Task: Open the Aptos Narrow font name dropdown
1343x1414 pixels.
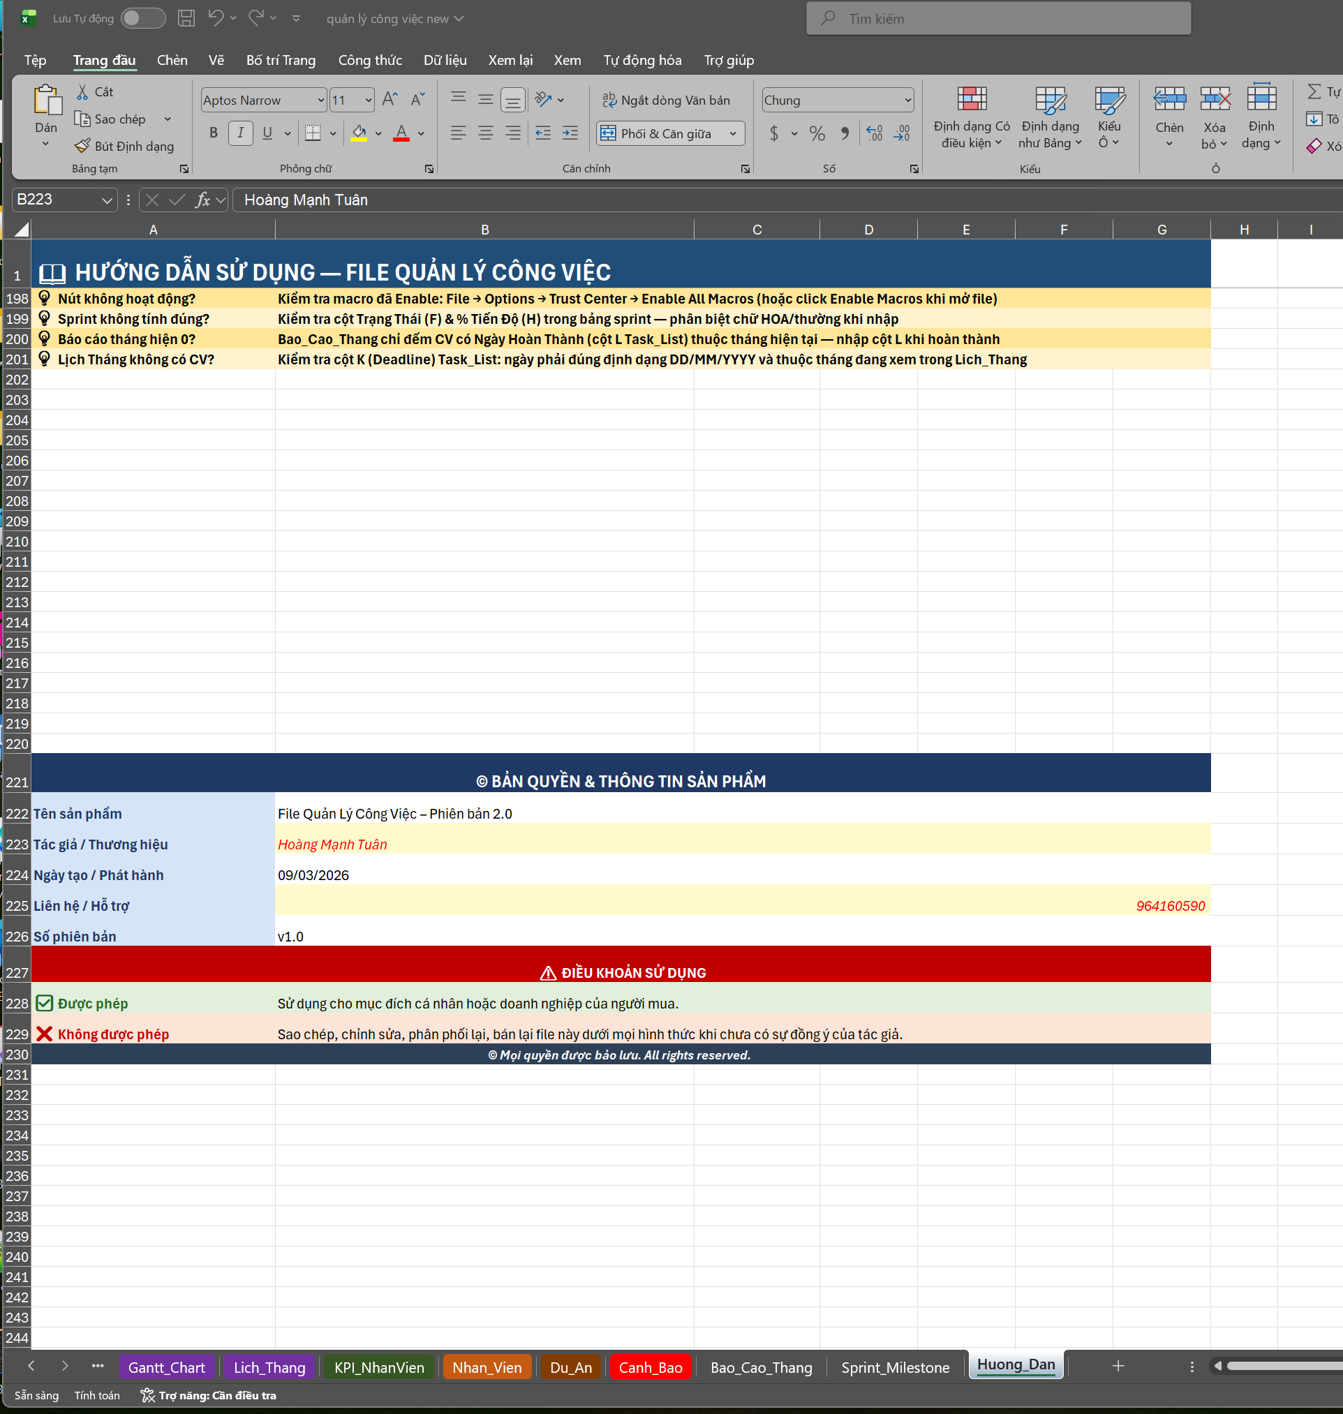Action: [320, 101]
